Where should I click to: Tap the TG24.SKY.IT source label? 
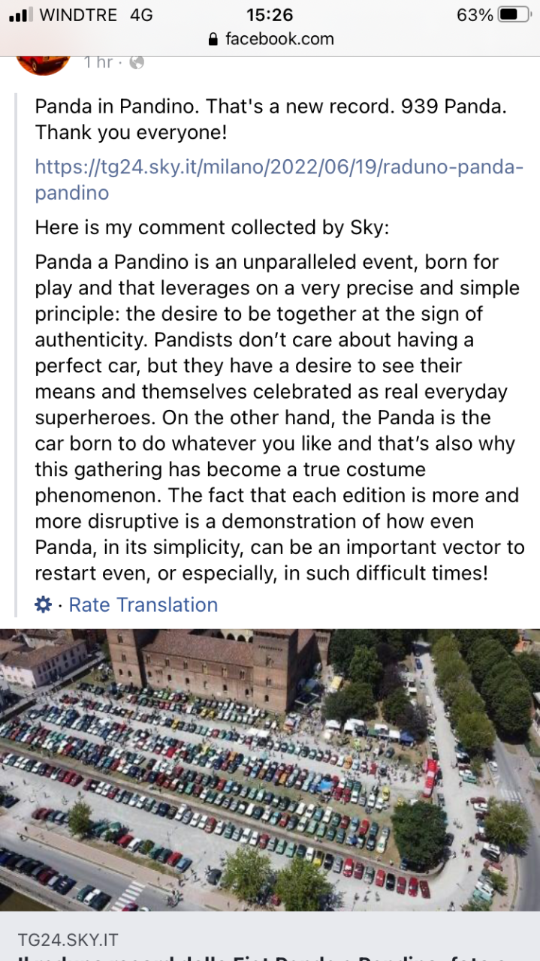pyautogui.click(x=68, y=938)
